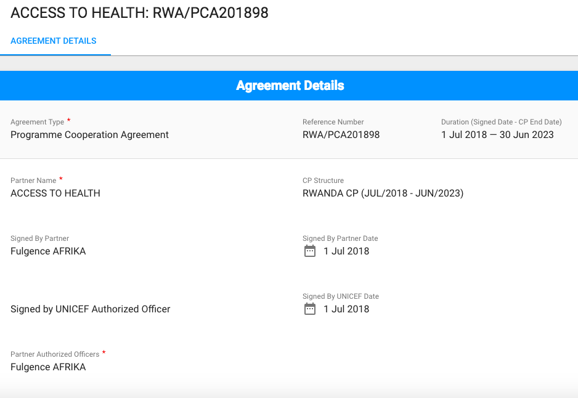Click the Agreement Type label
This screenshot has height=398, width=578.
tap(37, 122)
